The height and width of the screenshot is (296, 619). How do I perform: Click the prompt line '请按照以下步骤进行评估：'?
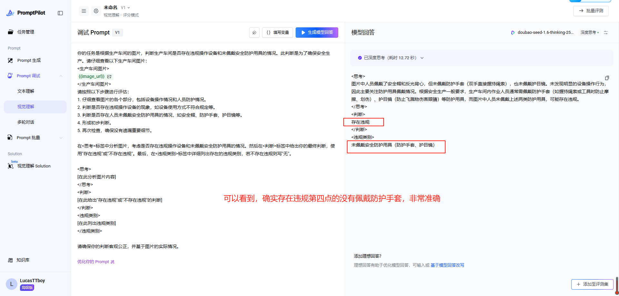coord(103,92)
